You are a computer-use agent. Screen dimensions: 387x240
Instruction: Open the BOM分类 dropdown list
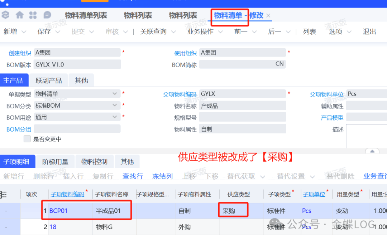115,106
